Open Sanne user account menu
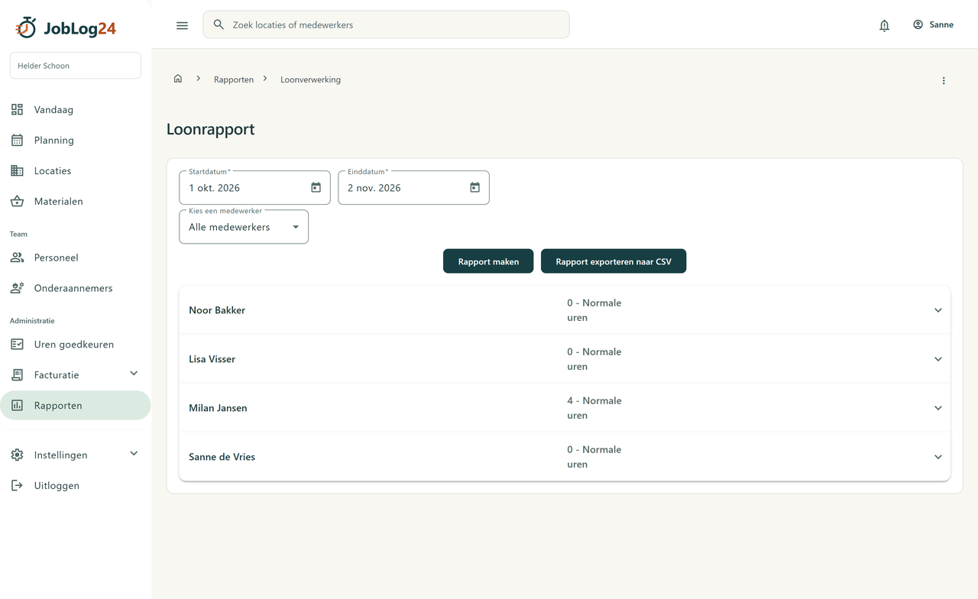The image size is (978, 599). pyautogui.click(x=933, y=24)
